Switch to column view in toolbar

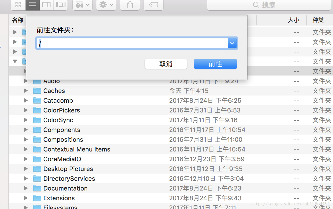coord(46,5)
